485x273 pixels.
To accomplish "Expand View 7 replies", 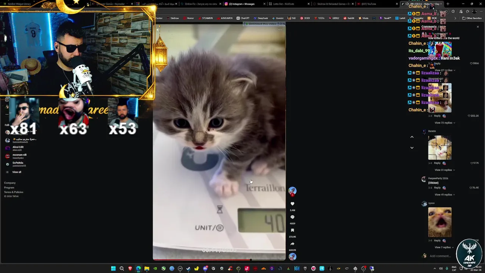I will [x=444, y=247].
